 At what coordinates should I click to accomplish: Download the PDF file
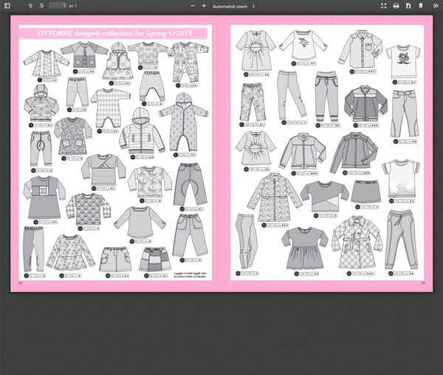(408, 6)
